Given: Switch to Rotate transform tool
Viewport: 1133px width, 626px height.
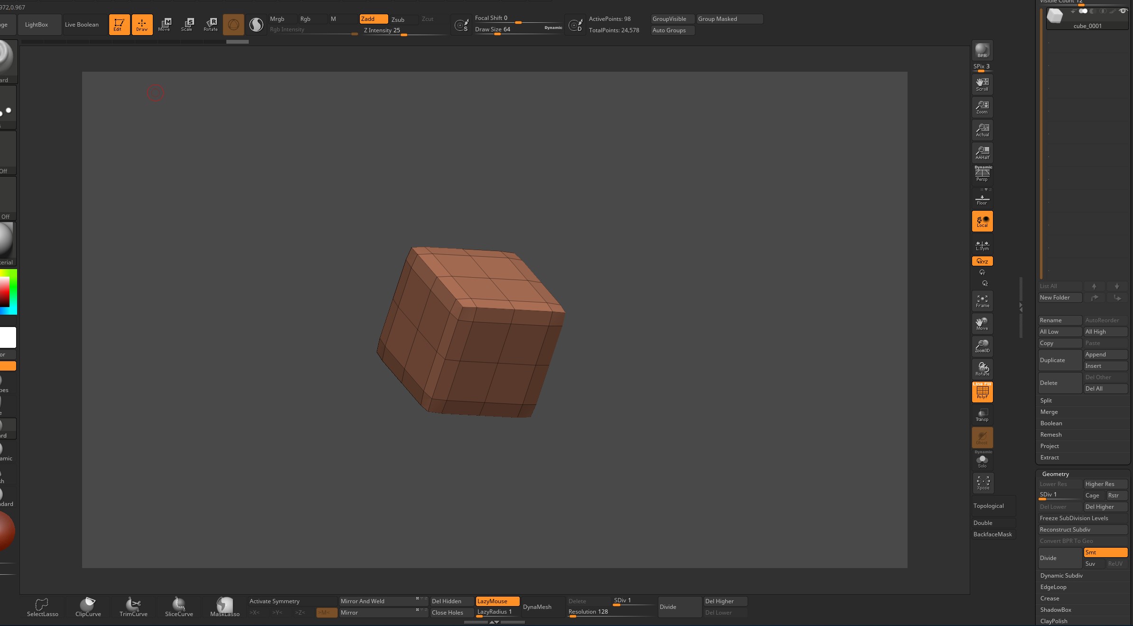Looking at the screenshot, I should (210, 25).
